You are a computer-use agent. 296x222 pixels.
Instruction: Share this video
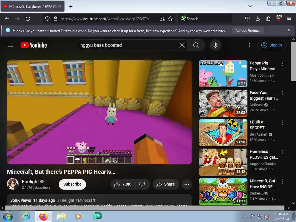pos(166,184)
